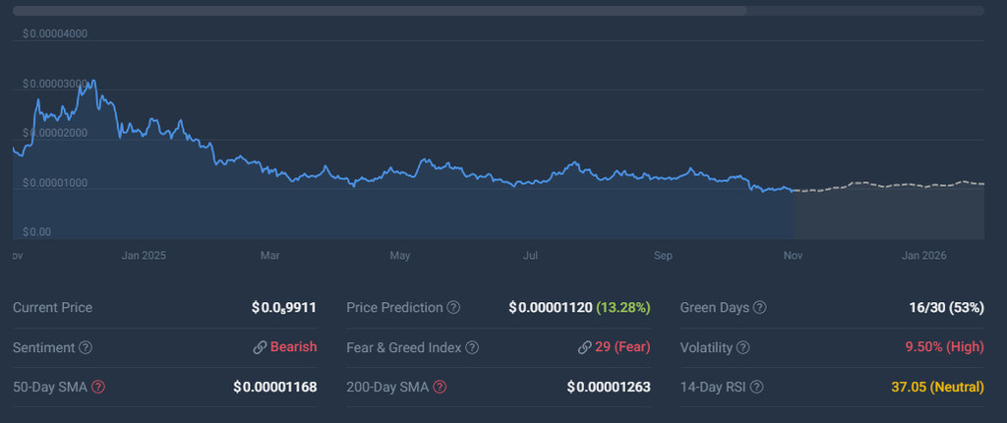Show the Volatility info icon tooltip

coord(742,347)
